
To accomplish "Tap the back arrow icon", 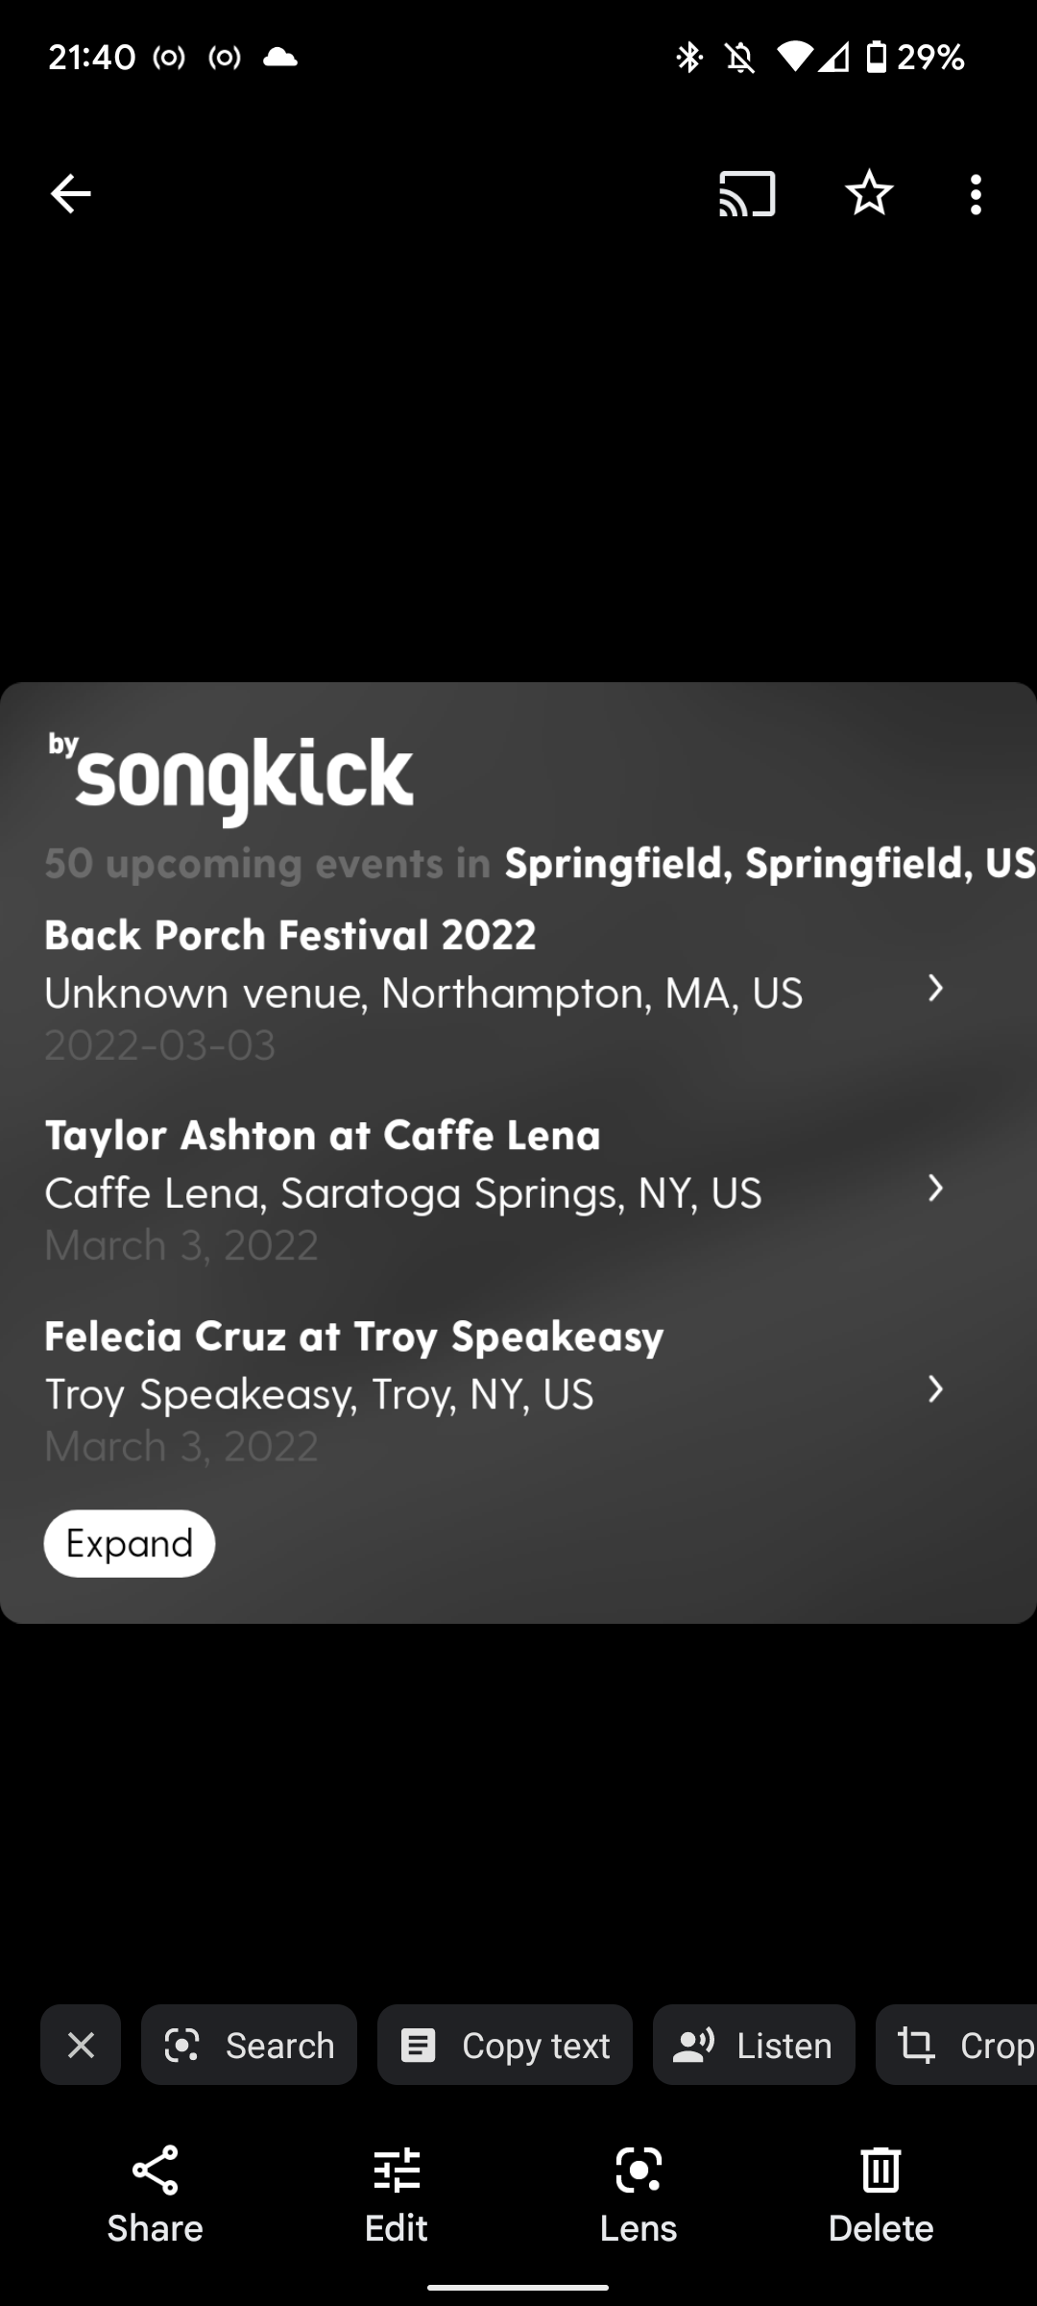I will click(71, 194).
